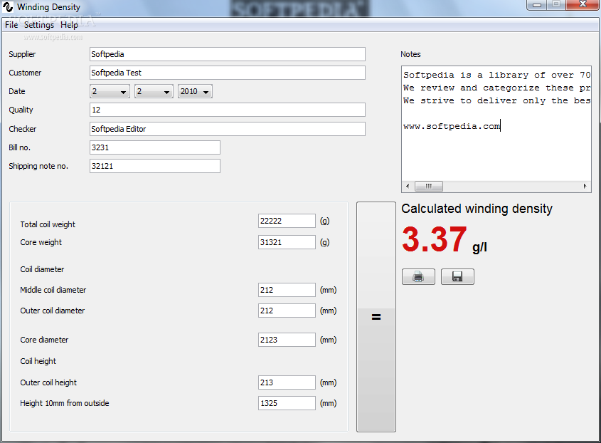Click the Winding Density app icon in title bar
The height and width of the screenshot is (443, 601).
pos(8,7)
